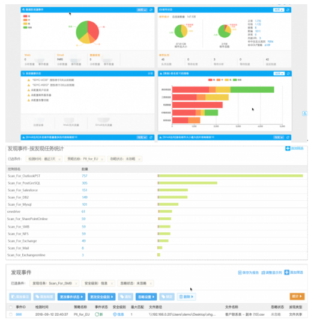311x323 pixels.
Task: Expand the 更改安全级别 dropdown button
Action: click(x=101, y=297)
